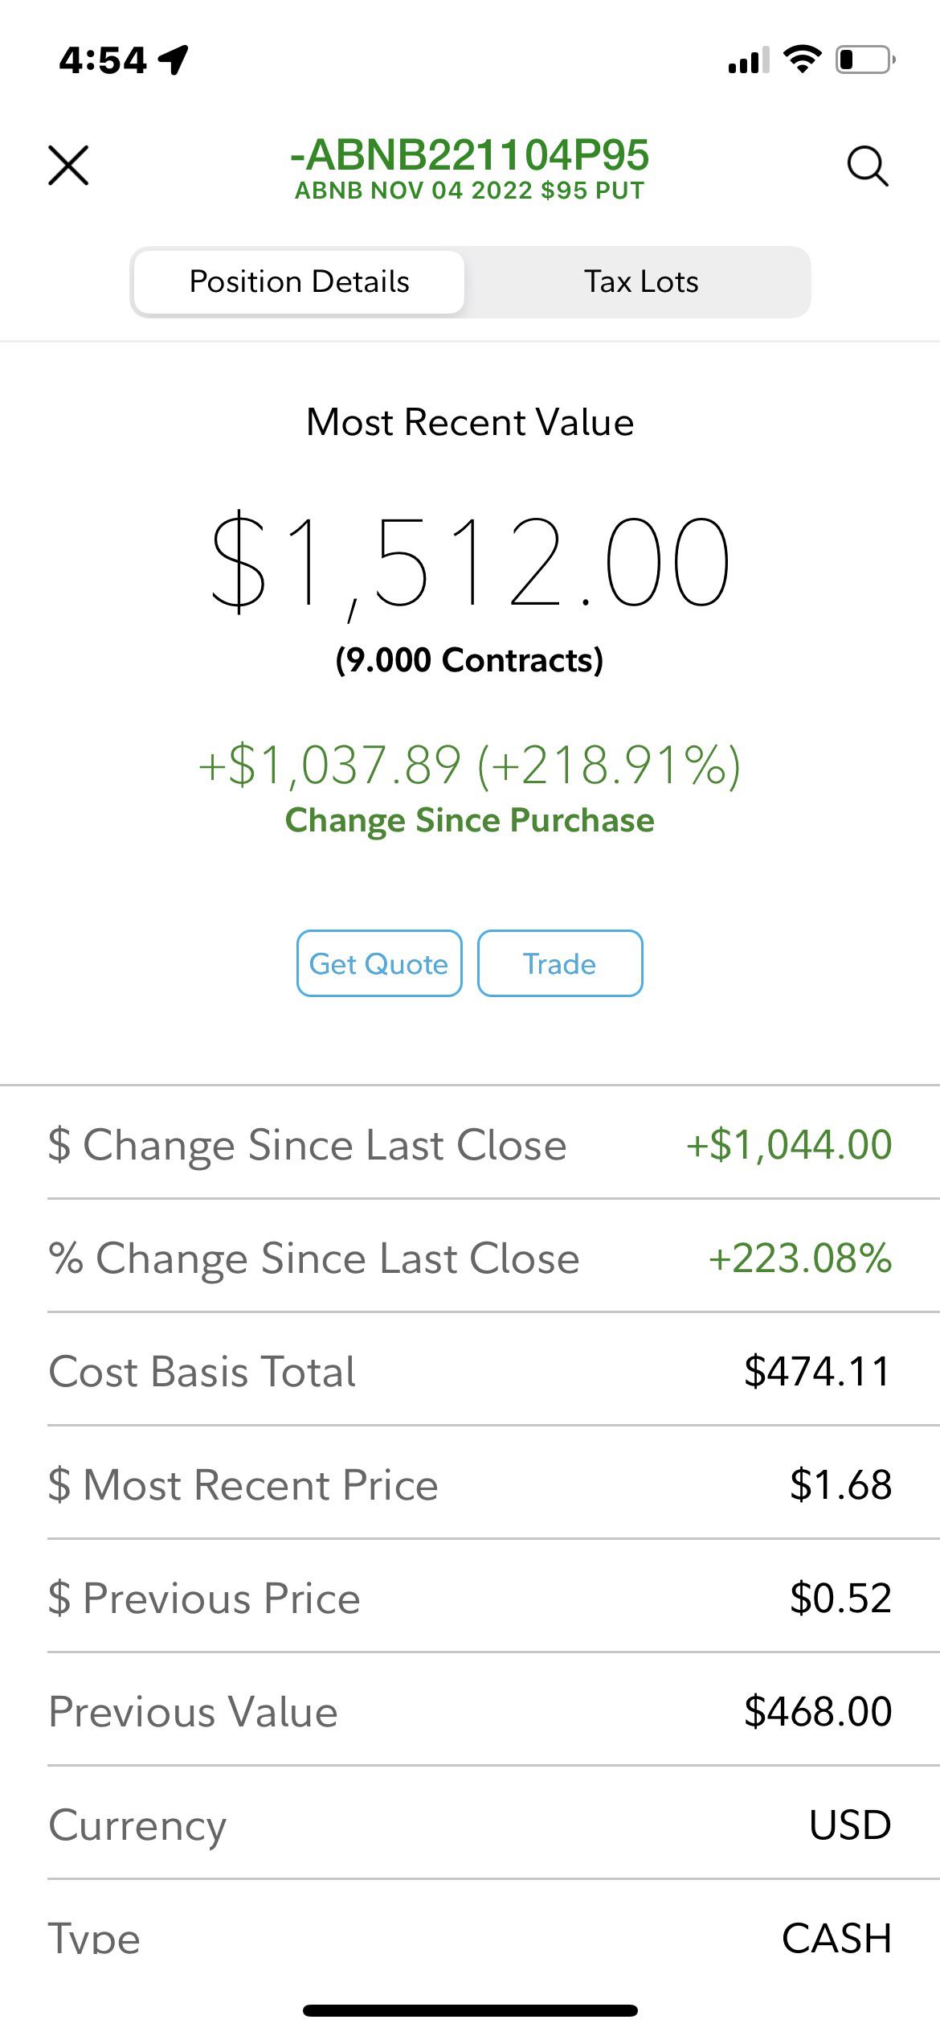
Task: Tap the 4:54 clock in status bar
Action: pos(103,60)
